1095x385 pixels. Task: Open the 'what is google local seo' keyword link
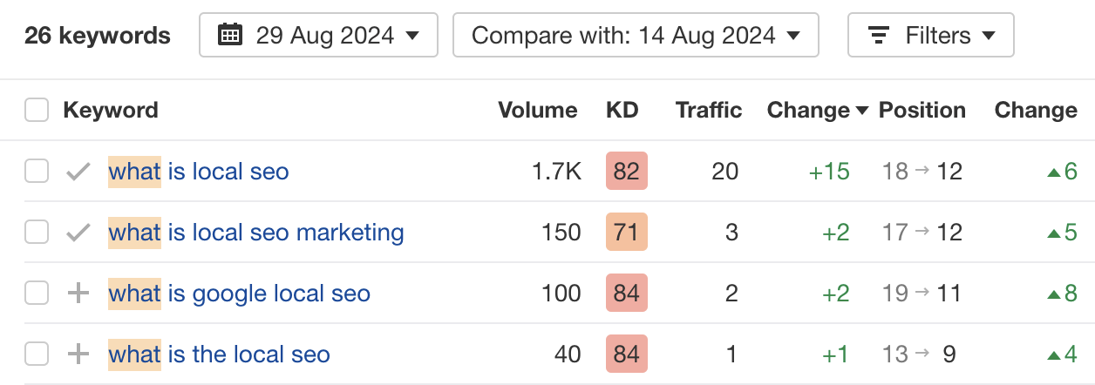[x=240, y=294]
